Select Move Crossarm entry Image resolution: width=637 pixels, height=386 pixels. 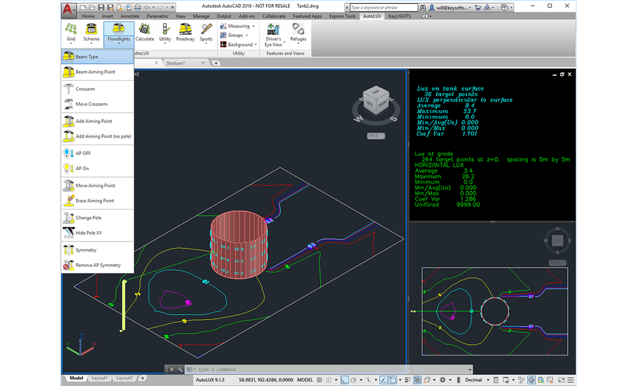tap(97, 104)
